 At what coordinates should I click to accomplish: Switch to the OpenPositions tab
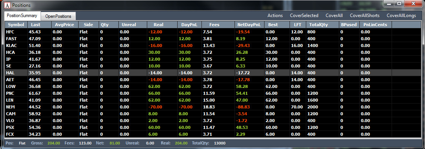pyautogui.click(x=58, y=16)
